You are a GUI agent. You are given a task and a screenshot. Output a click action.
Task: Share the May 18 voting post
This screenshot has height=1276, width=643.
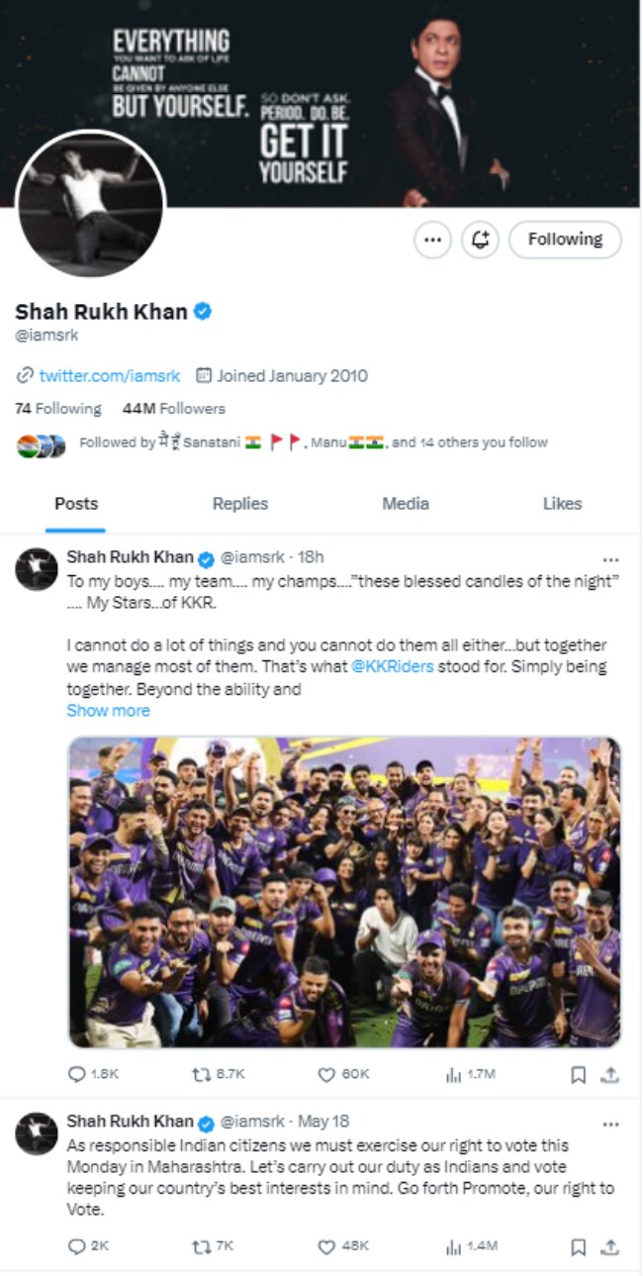point(610,1247)
